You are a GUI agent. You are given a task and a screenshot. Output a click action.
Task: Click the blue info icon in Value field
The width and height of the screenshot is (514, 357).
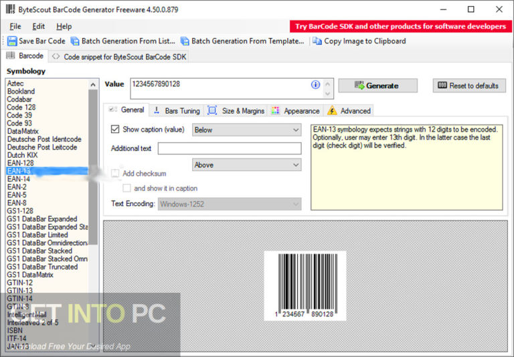click(315, 85)
